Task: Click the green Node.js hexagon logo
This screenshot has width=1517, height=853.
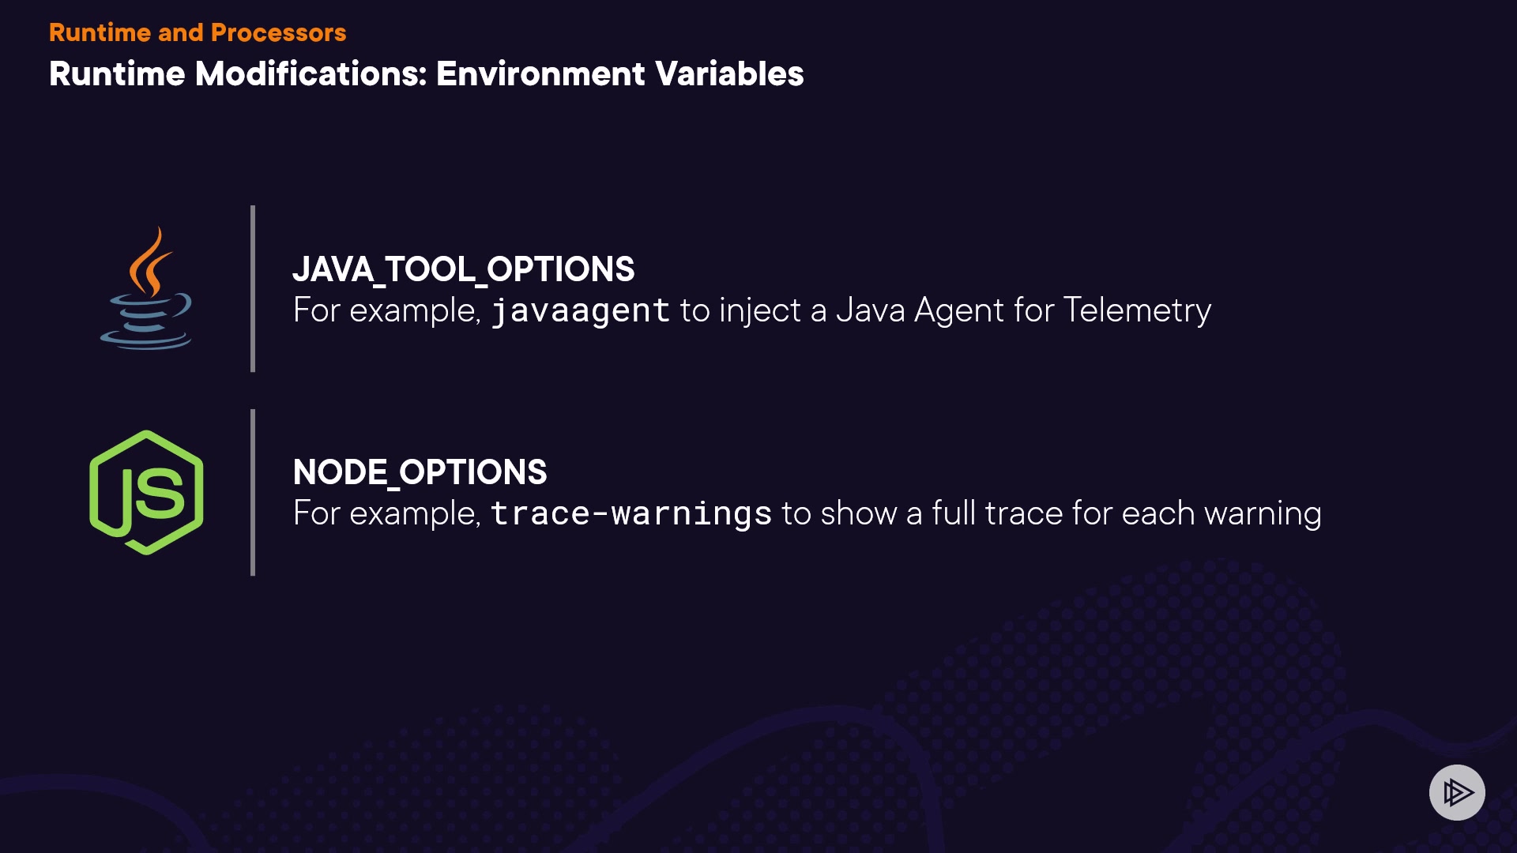Action: [x=146, y=492]
